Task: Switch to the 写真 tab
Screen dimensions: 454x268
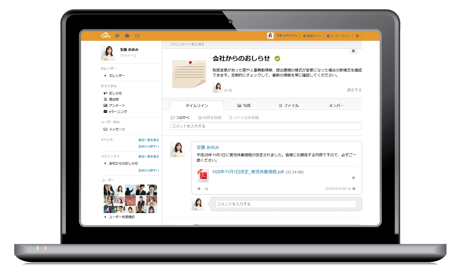Action: 244,106
